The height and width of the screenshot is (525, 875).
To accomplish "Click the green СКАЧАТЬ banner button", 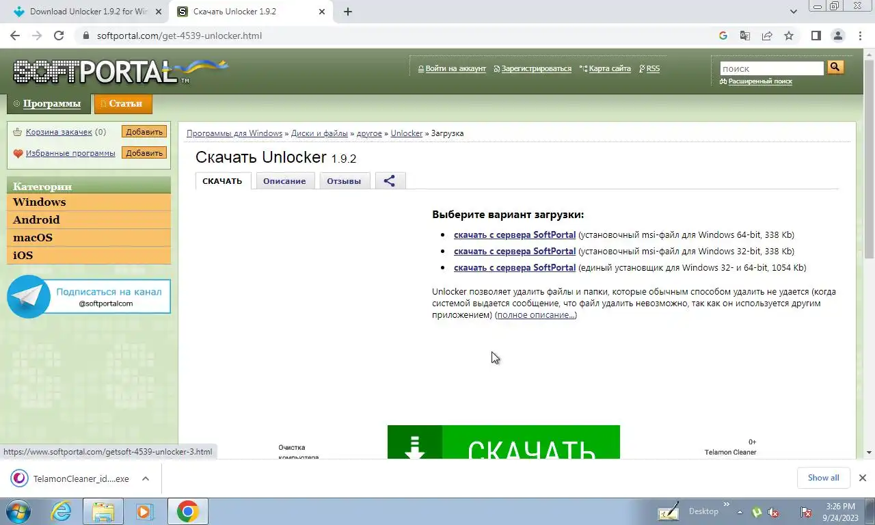I will (504, 442).
